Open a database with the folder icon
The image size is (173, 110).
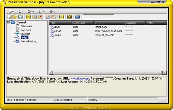click(15, 17)
